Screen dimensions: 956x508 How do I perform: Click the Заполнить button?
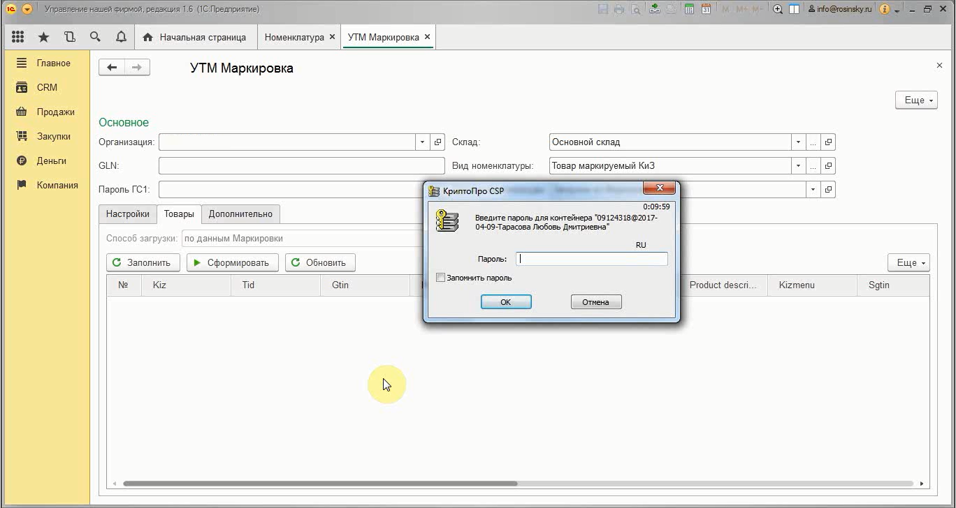(143, 262)
